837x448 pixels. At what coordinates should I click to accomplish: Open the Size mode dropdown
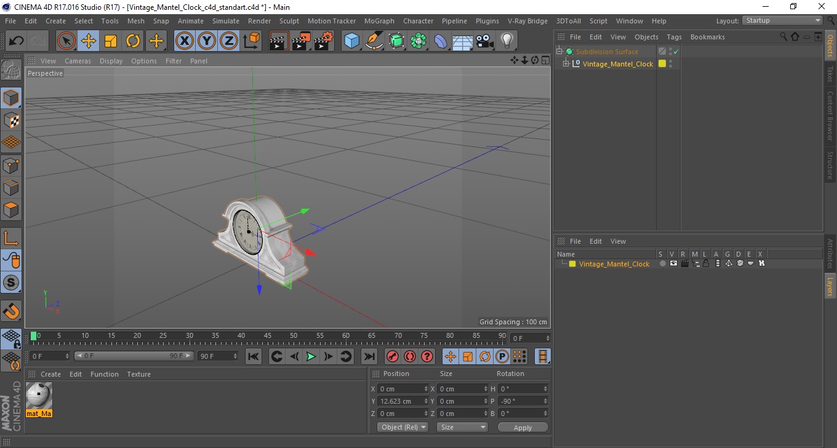462,427
